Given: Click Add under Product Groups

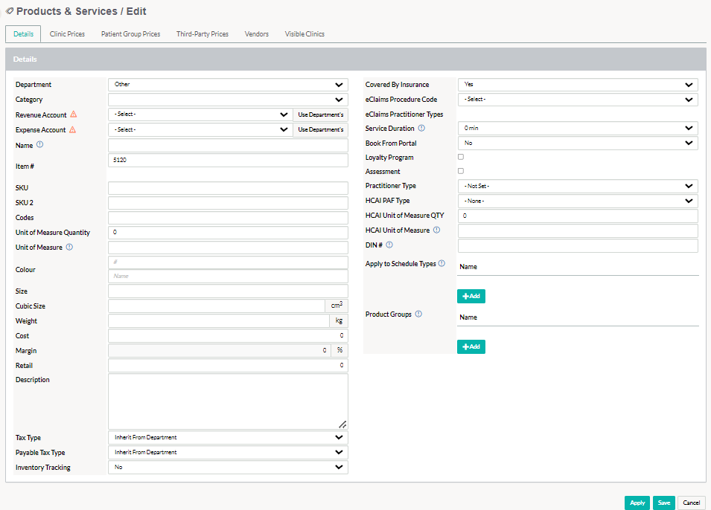Looking at the screenshot, I should [x=471, y=347].
